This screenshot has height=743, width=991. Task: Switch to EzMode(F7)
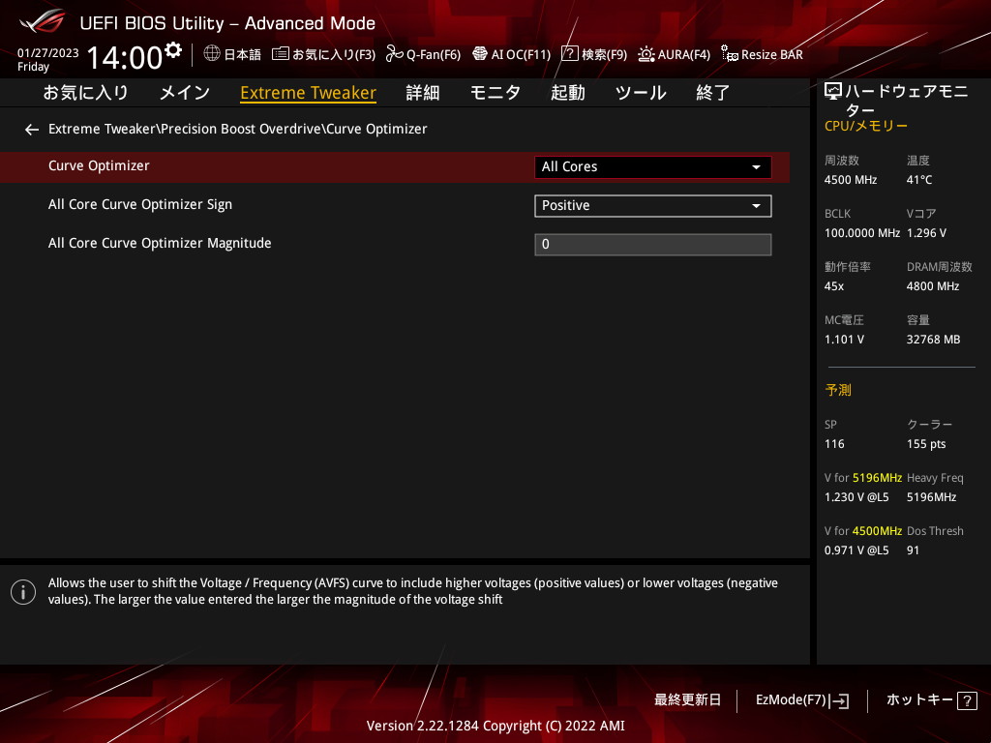(x=791, y=700)
